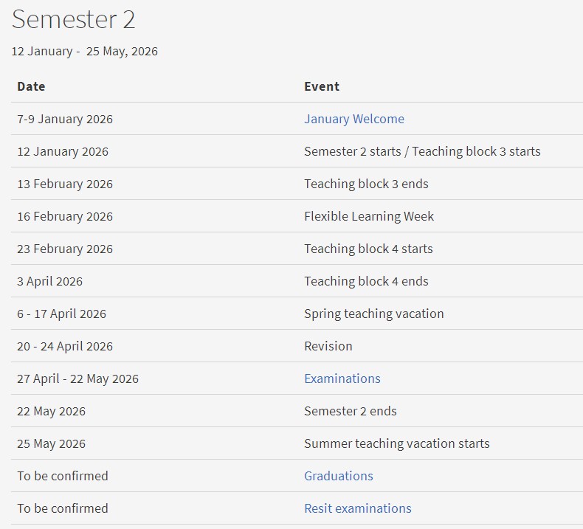Select the '16 February 2026' date cell
Viewport: 583px width, 529px height.
point(65,216)
